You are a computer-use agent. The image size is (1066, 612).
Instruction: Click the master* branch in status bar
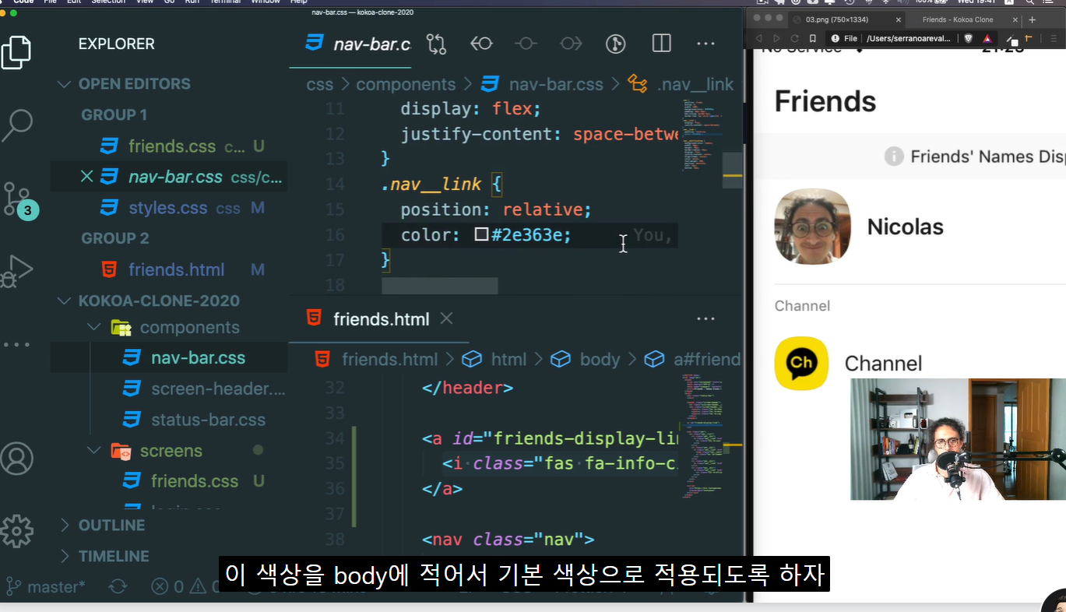(x=45, y=587)
